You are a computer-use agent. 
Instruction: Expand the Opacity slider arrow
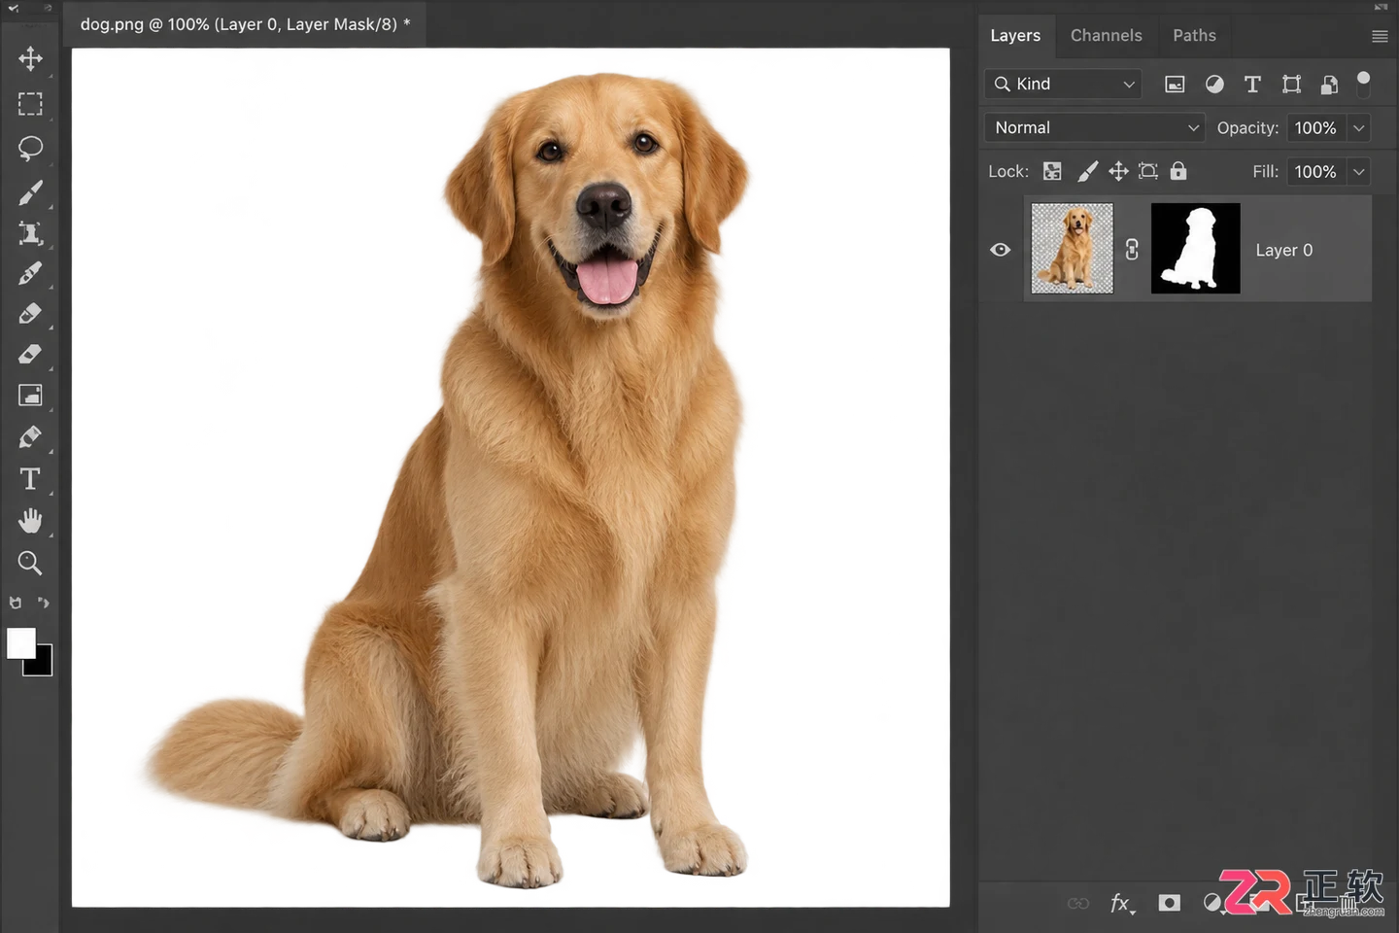[x=1359, y=127]
